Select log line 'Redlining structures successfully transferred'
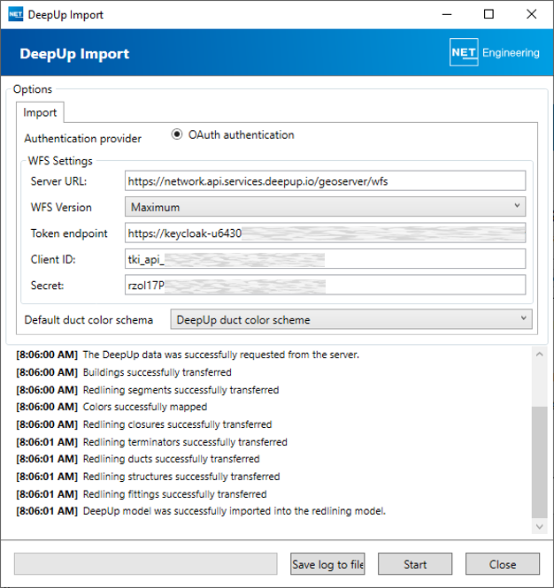Viewport: 554px width, 588px height. [148, 477]
